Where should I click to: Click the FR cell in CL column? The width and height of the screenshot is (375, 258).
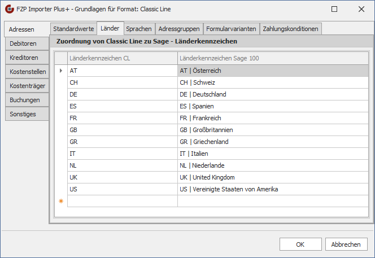(x=123, y=118)
